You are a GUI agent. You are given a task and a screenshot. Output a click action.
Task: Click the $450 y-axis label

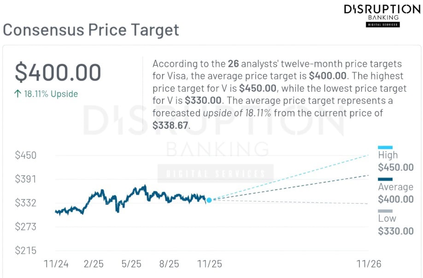[26, 155]
